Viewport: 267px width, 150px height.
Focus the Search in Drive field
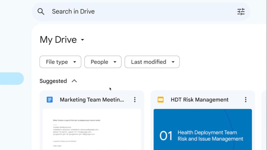click(141, 11)
